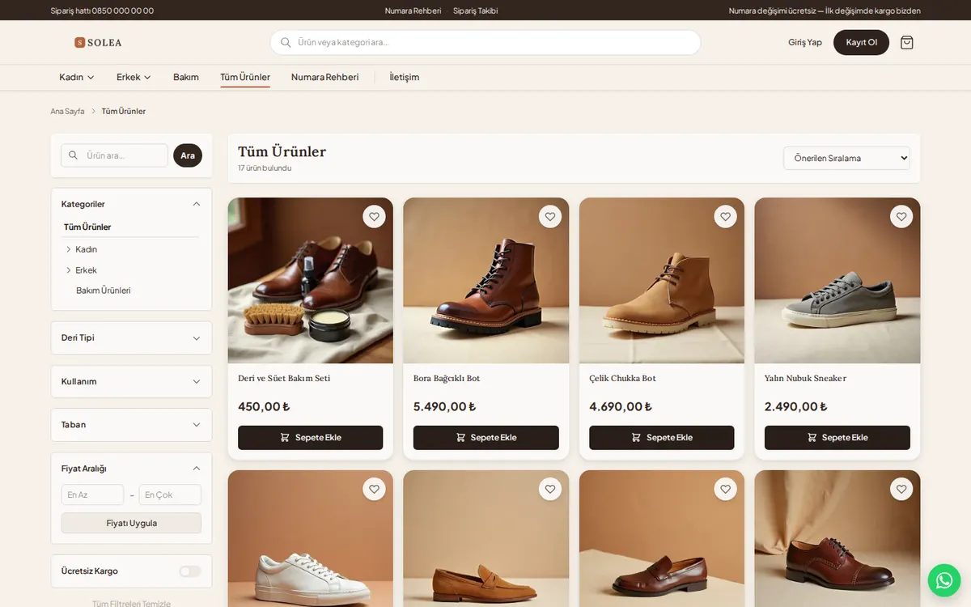Add Yalın Nubuk Sneaker to cart

click(x=837, y=438)
